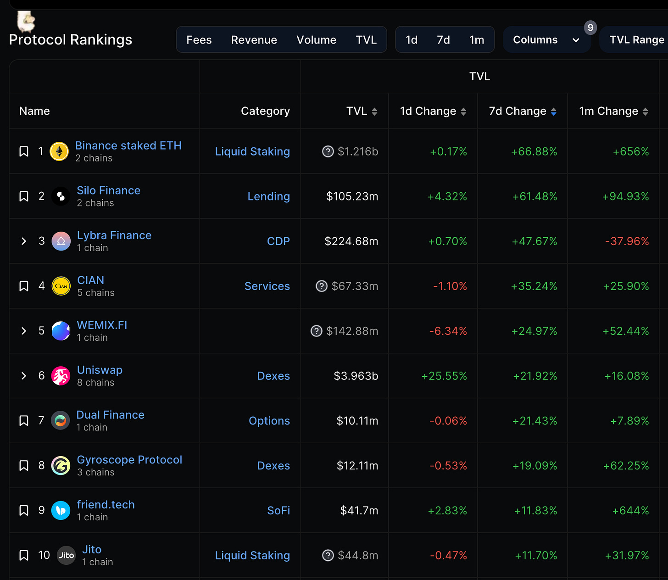This screenshot has width=668, height=580.
Task: Click help icon beside $1.216b TVL
Action: [328, 151]
